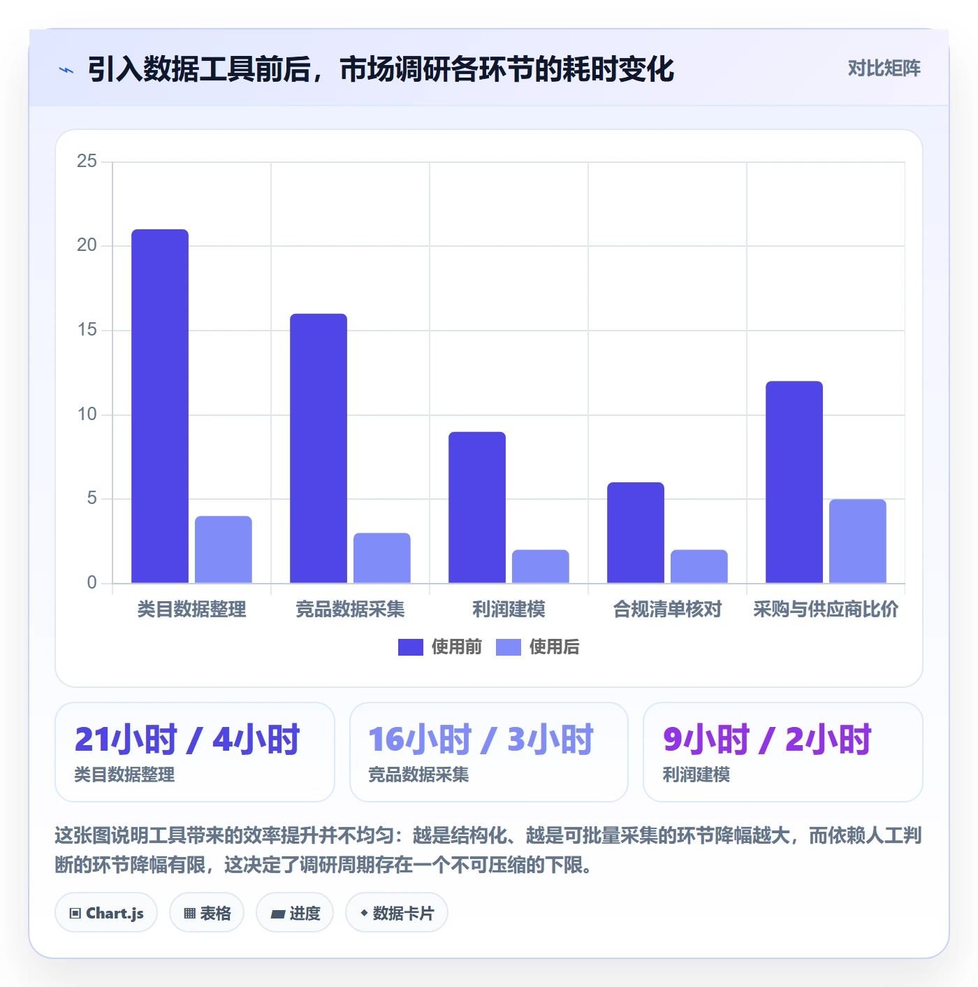Image resolution: width=978 pixels, height=987 pixels.
Task: Click the summary paragraph starting 这张图说明
Action: click(488, 850)
